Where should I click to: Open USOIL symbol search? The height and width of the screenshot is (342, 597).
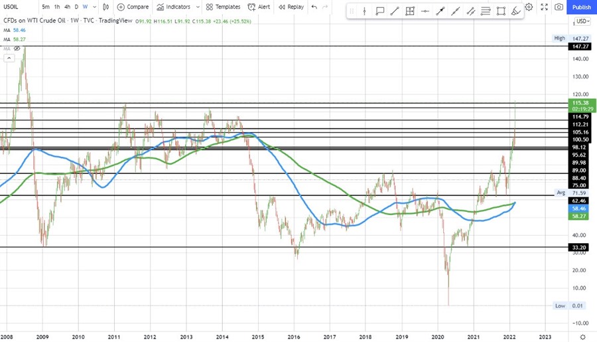point(11,7)
